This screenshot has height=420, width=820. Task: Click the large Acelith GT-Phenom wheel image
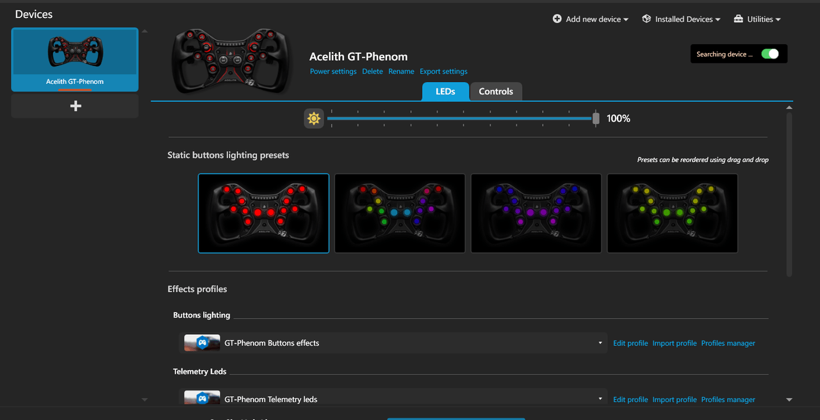point(233,61)
